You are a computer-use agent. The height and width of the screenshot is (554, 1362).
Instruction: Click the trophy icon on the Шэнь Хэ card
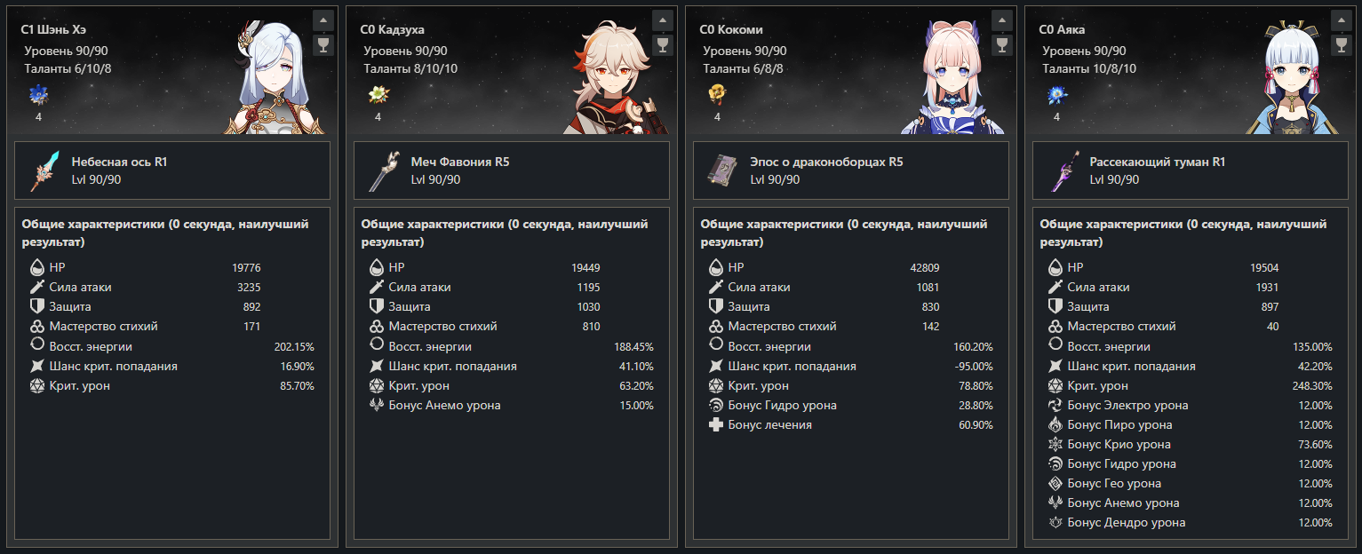[x=323, y=44]
